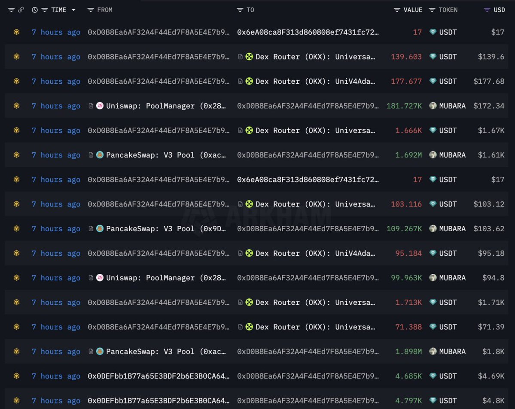Open the 0xD0B8Ea6AF sender address in the 71.388 row
This screenshot has width=515, height=409.
point(158,327)
